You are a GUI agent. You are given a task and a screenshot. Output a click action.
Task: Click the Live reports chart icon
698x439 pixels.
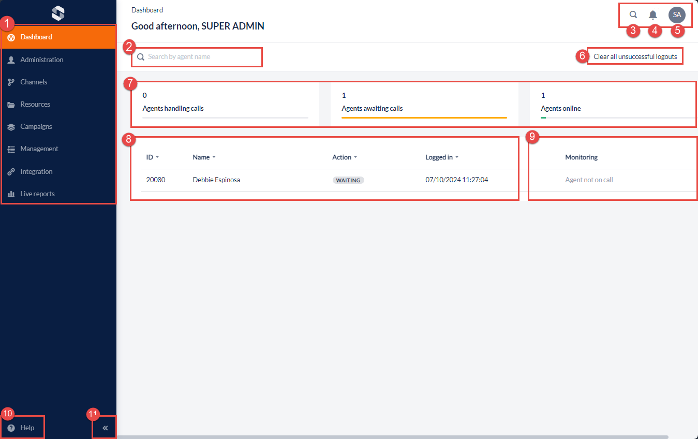click(11, 194)
